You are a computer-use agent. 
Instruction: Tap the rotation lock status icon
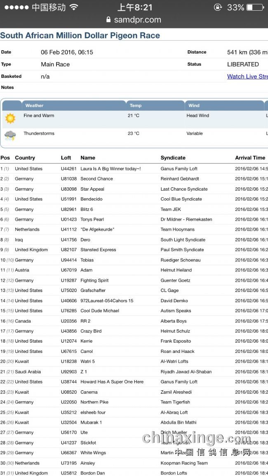click(218, 7)
